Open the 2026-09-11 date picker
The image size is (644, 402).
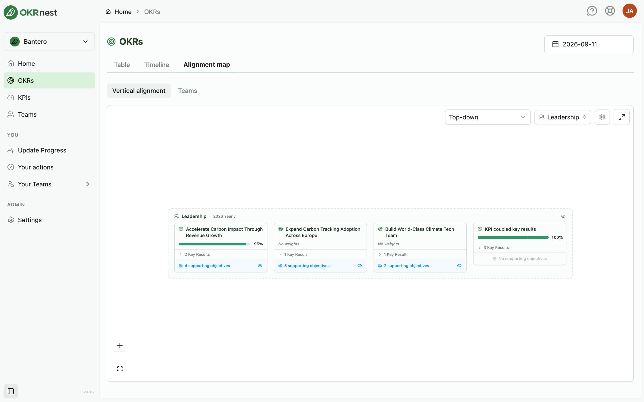[589, 44]
